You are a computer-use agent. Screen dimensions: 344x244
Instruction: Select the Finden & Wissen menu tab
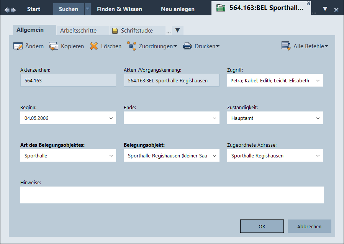tap(119, 9)
